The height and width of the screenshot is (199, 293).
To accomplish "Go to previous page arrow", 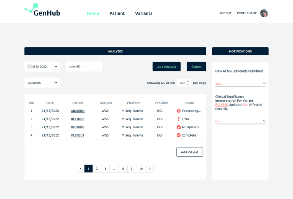I will 81,169.
